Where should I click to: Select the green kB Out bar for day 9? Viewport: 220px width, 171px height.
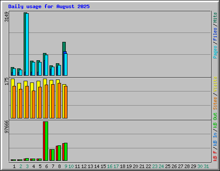click(x=66, y=152)
